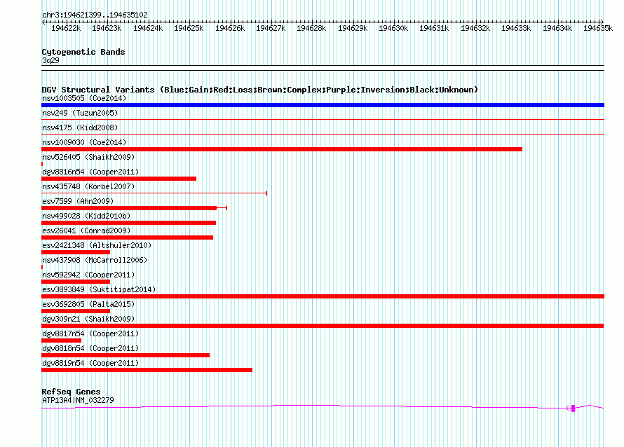The width and height of the screenshot is (624, 447).
Task: Select the esv26041 (Conrad2009) label
Action: pos(86,231)
